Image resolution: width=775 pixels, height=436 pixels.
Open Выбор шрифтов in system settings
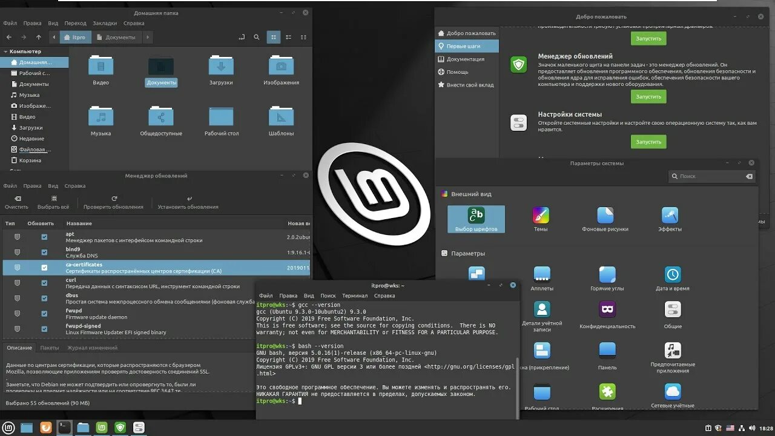pos(476,219)
